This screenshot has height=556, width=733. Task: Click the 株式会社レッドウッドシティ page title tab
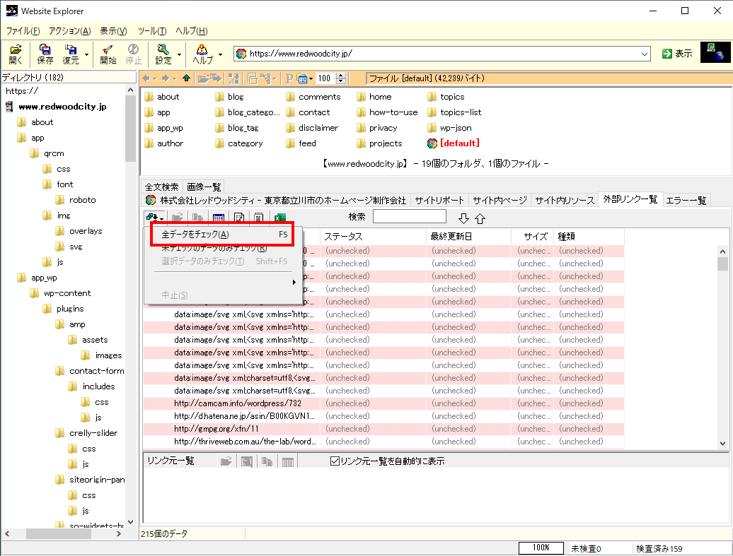click(276, 200)
